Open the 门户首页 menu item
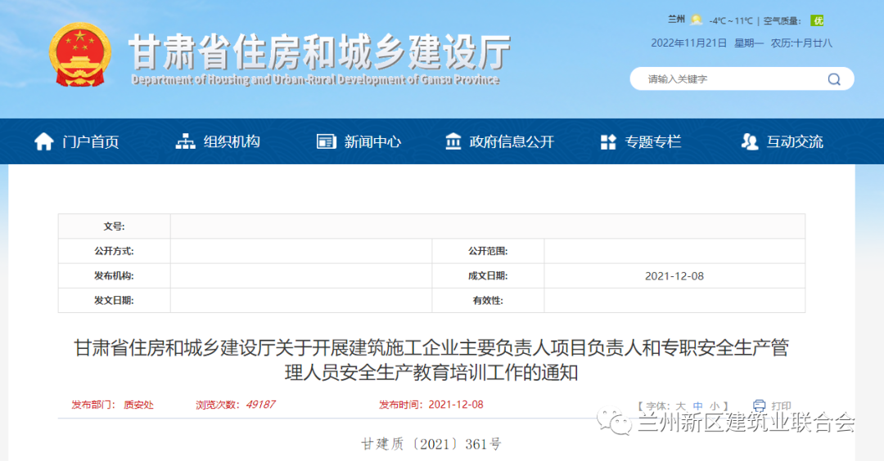The width and height of the screenshot is (884, 461). click(x=91, y=142)
